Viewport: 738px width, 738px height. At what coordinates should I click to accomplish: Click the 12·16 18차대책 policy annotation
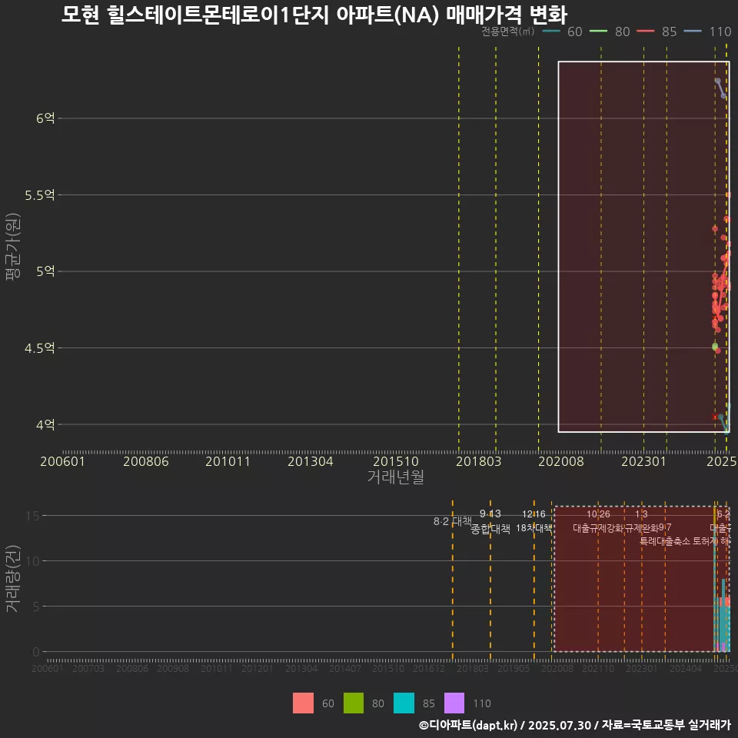(x=534, y=521)
